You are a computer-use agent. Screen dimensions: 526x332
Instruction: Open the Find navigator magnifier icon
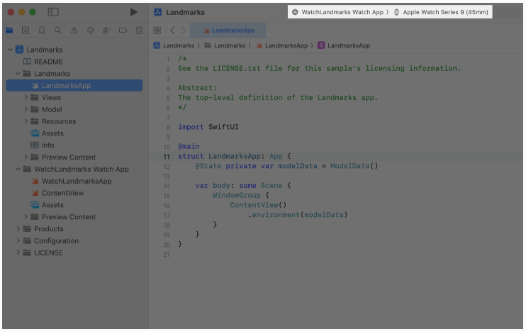(x=57, y=31)
